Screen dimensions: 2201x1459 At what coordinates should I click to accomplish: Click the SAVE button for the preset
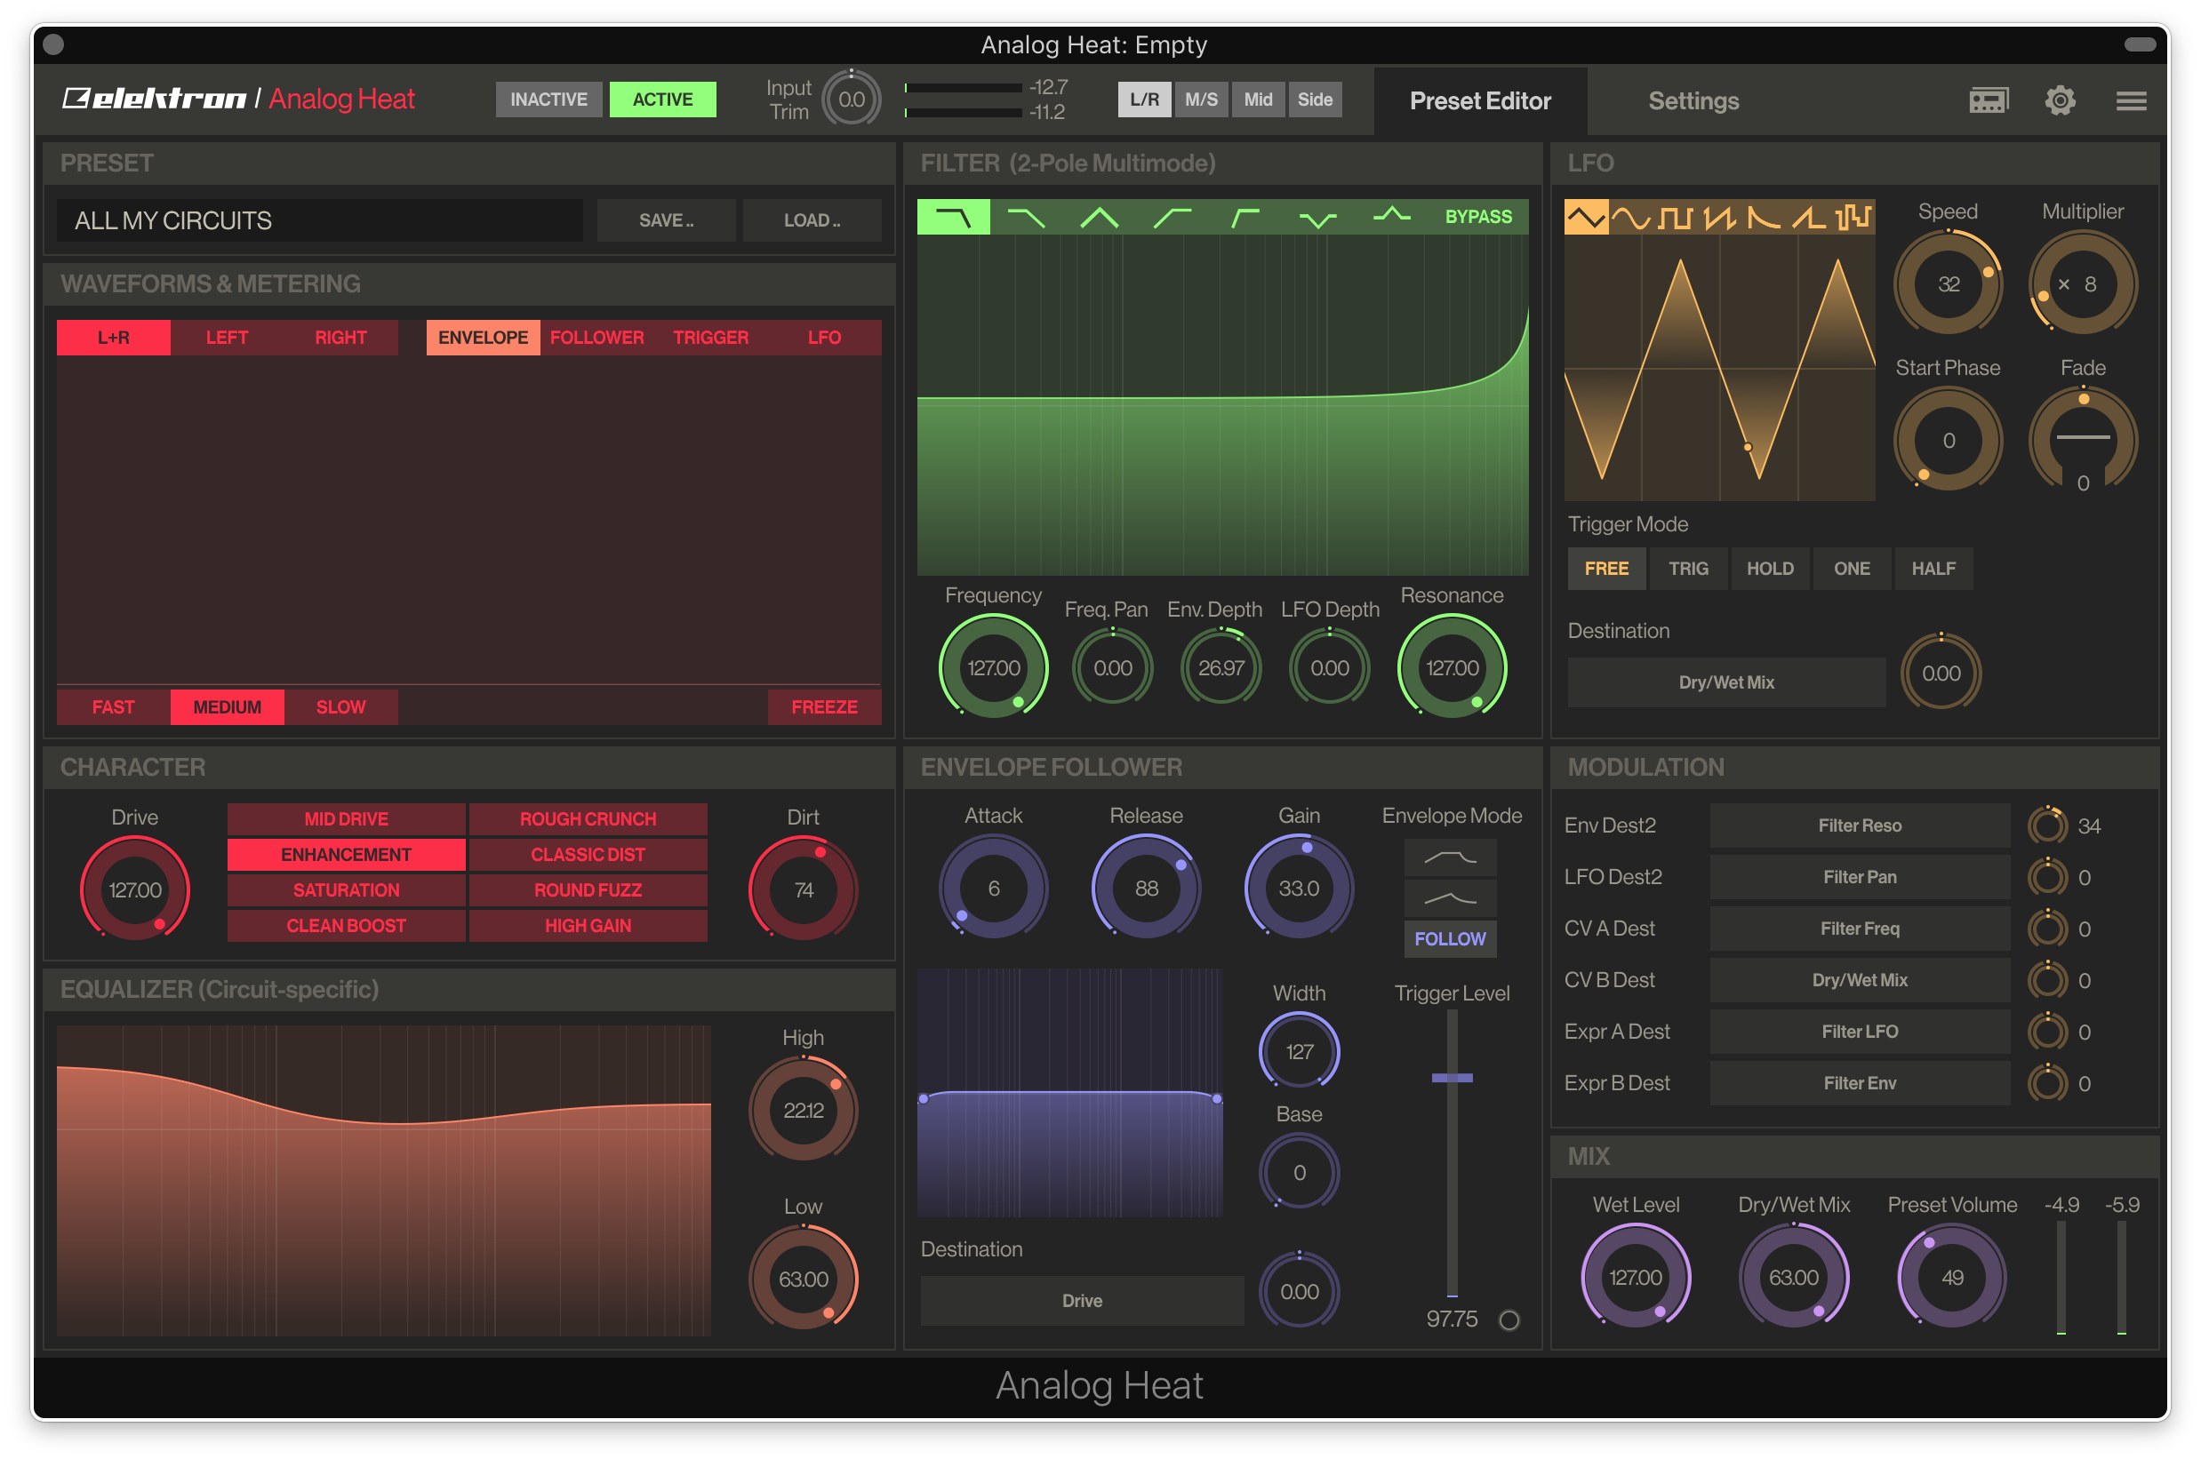[666, 219]
